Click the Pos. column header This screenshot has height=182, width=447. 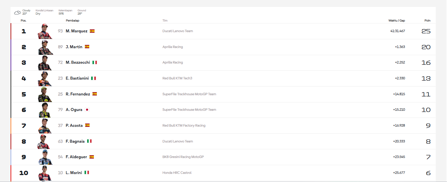(23, 20)
